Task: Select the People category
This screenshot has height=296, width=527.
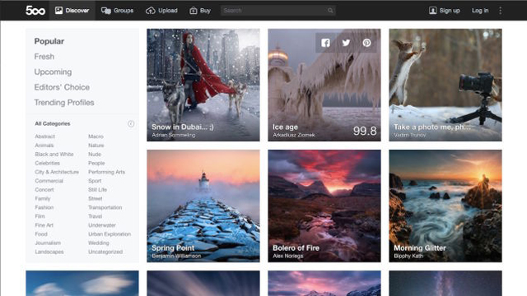Action: [x=96, y=163]
